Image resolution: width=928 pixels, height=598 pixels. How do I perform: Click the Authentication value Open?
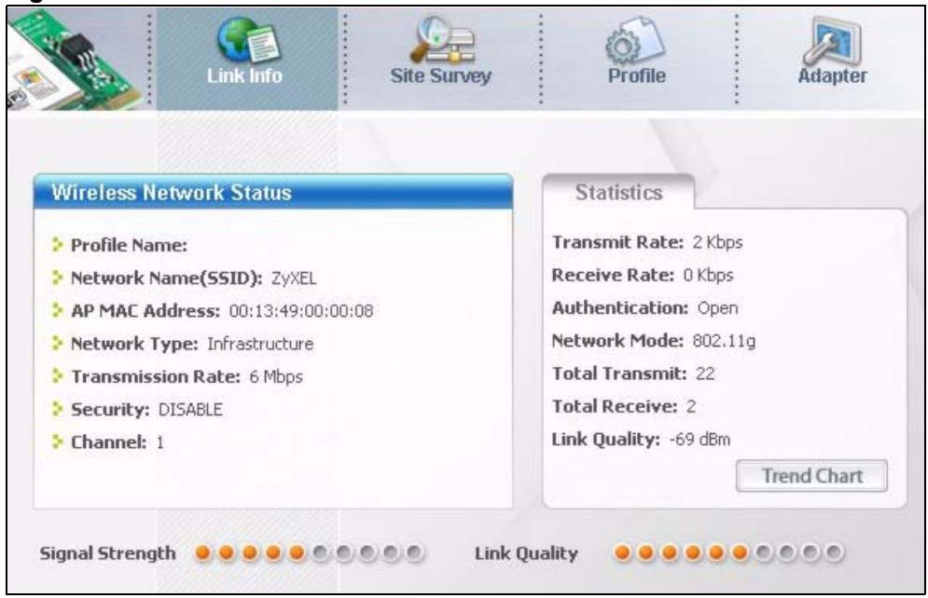717,308
